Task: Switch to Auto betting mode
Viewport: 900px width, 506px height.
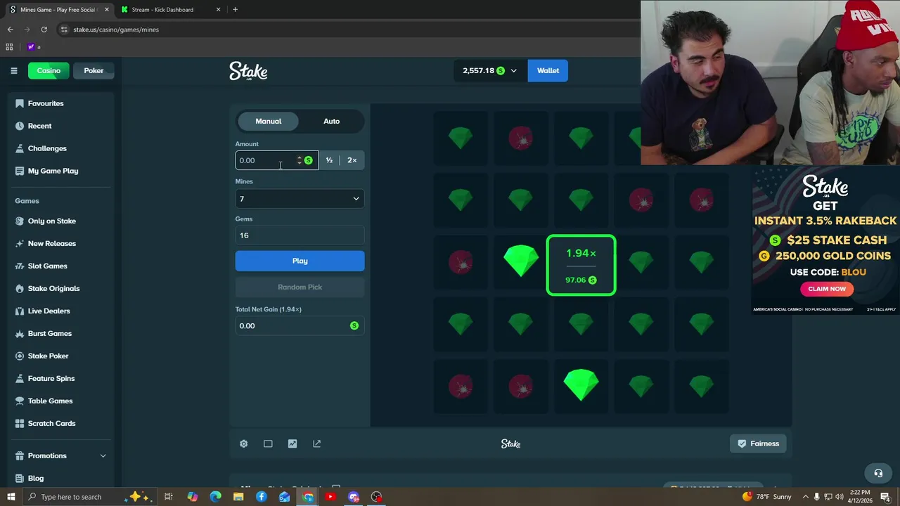Action: click(x=331, y=121)
